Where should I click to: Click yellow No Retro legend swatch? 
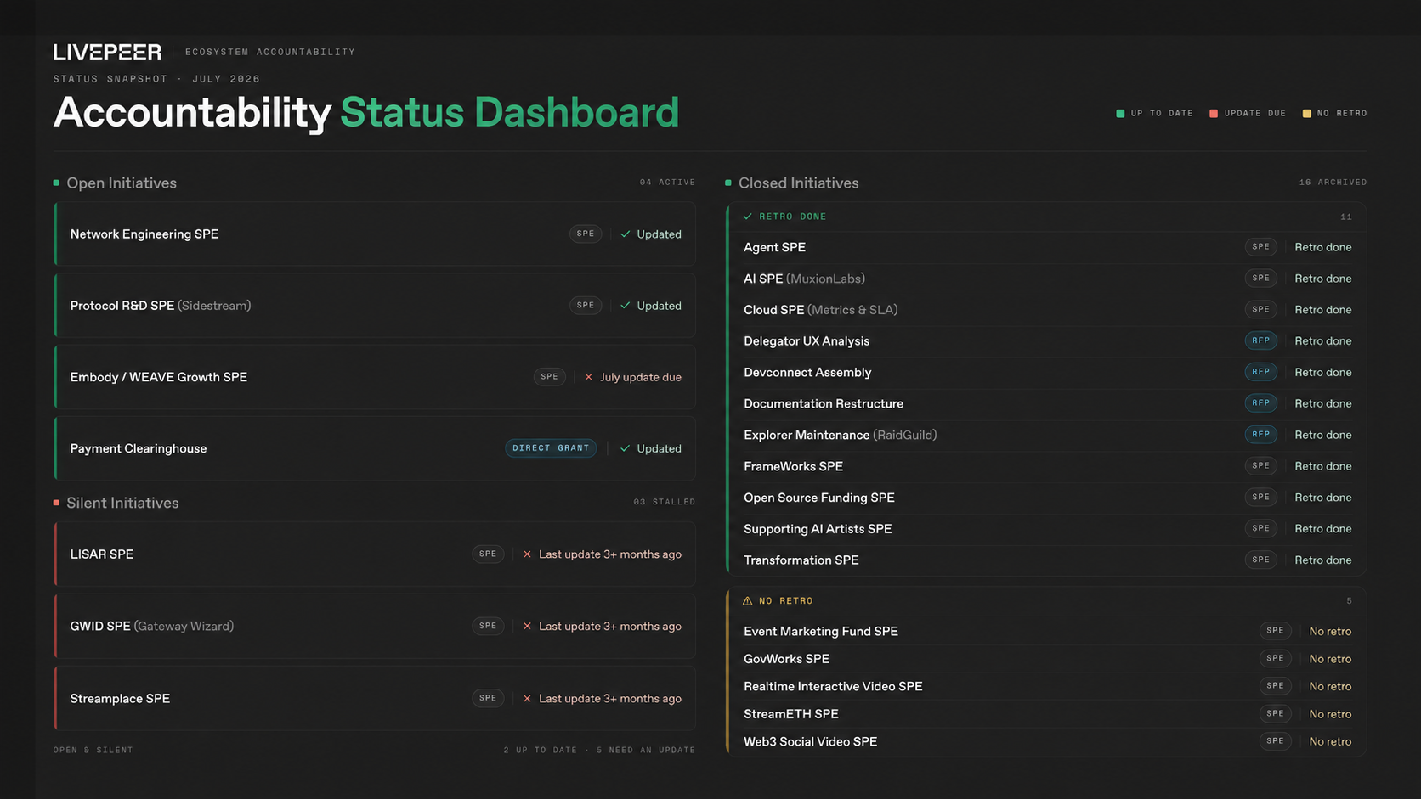1307,113
